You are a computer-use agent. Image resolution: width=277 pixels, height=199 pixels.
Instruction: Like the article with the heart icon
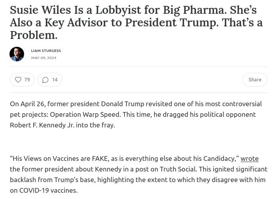click(18, 79)
